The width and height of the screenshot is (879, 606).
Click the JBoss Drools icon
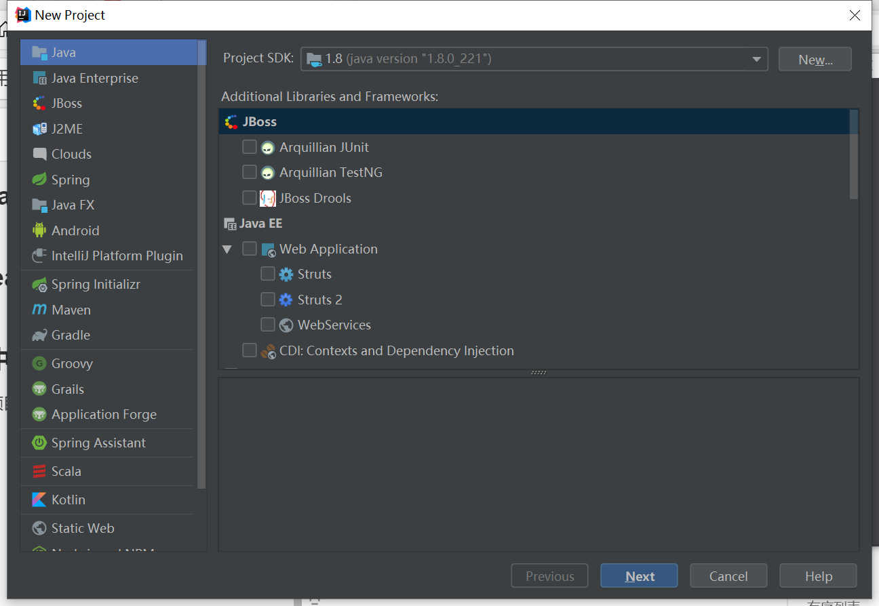[268, 198]
